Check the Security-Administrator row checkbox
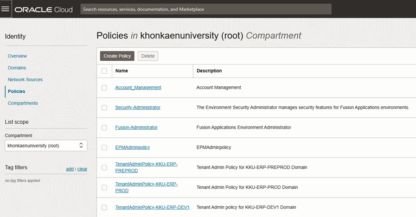Image resolution: width=416 pixels, height=217 pixels. (x=104, y=107)
